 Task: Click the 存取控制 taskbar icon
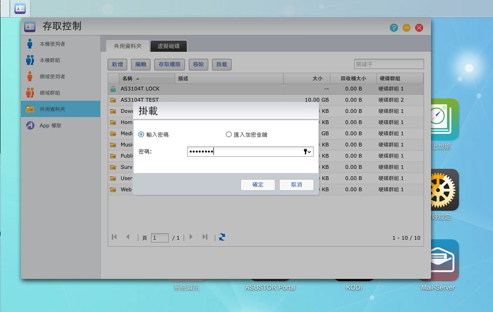click(20, 8)
